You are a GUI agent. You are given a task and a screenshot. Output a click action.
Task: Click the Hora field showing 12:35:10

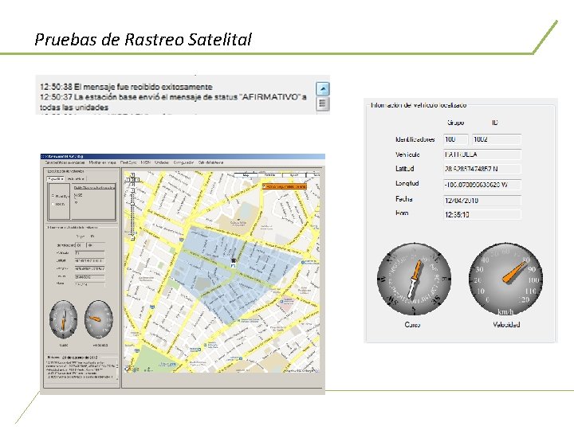coord(482,214)
